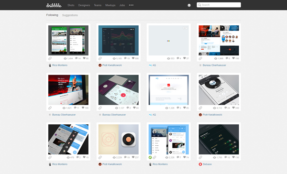Screen dimensions: 287x174
Task: Click the Dribbble logo
Action: pos(54,5)
